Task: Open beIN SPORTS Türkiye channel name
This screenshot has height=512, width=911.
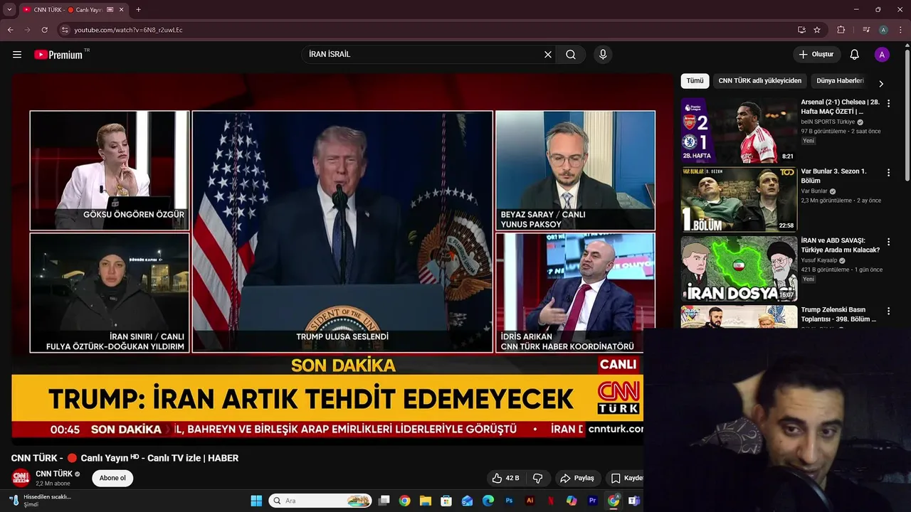Action: point(828,122)
